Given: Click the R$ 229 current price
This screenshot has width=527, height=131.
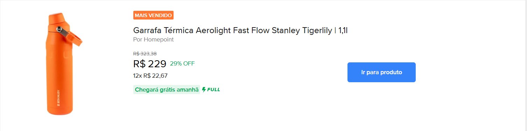Looking at the screenshot, I should tap(150, 64).
